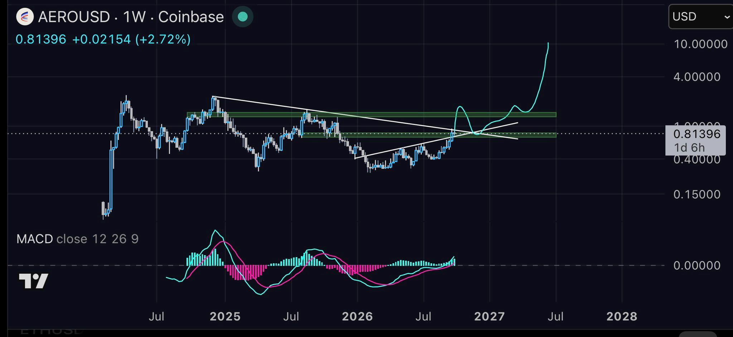Click the +0.02154 (+2.72%) price change text
Viewport: 733px width, 337px height.
point(131,39)
